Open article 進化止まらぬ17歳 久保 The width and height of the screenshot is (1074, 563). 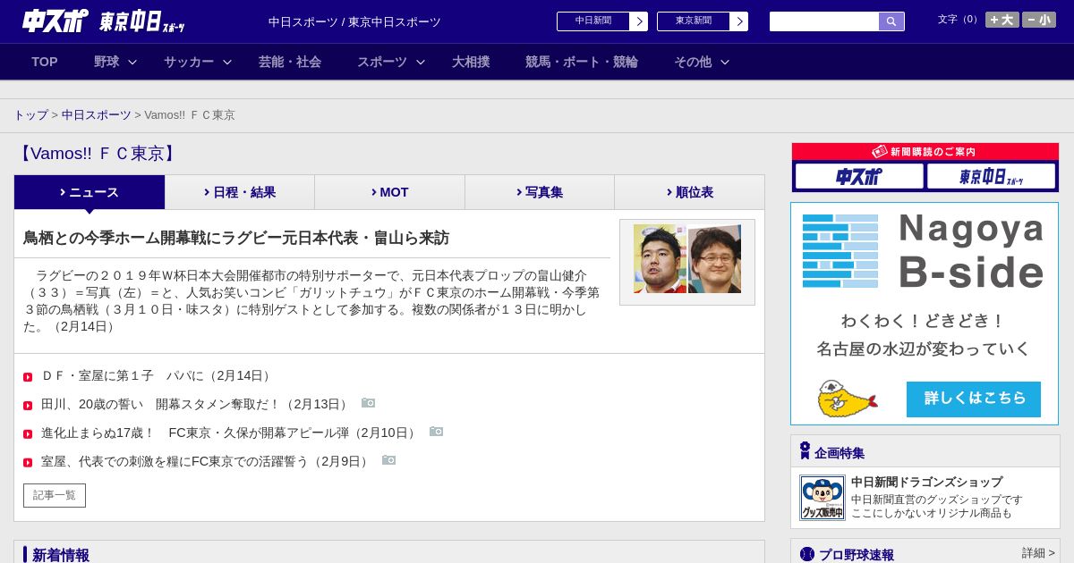[x=230, y=433]
